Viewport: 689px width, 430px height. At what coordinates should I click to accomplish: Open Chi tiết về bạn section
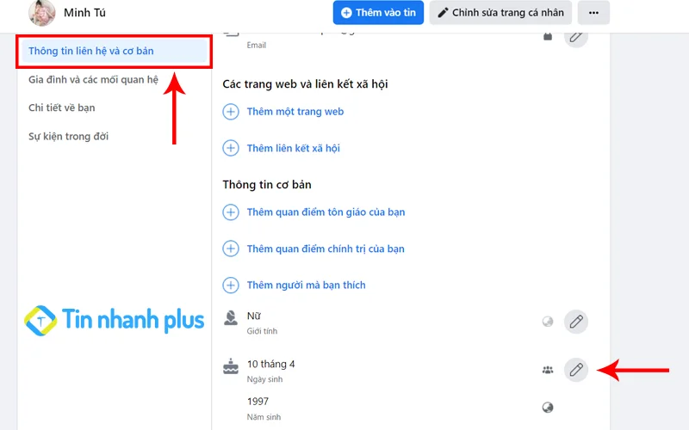61,107
